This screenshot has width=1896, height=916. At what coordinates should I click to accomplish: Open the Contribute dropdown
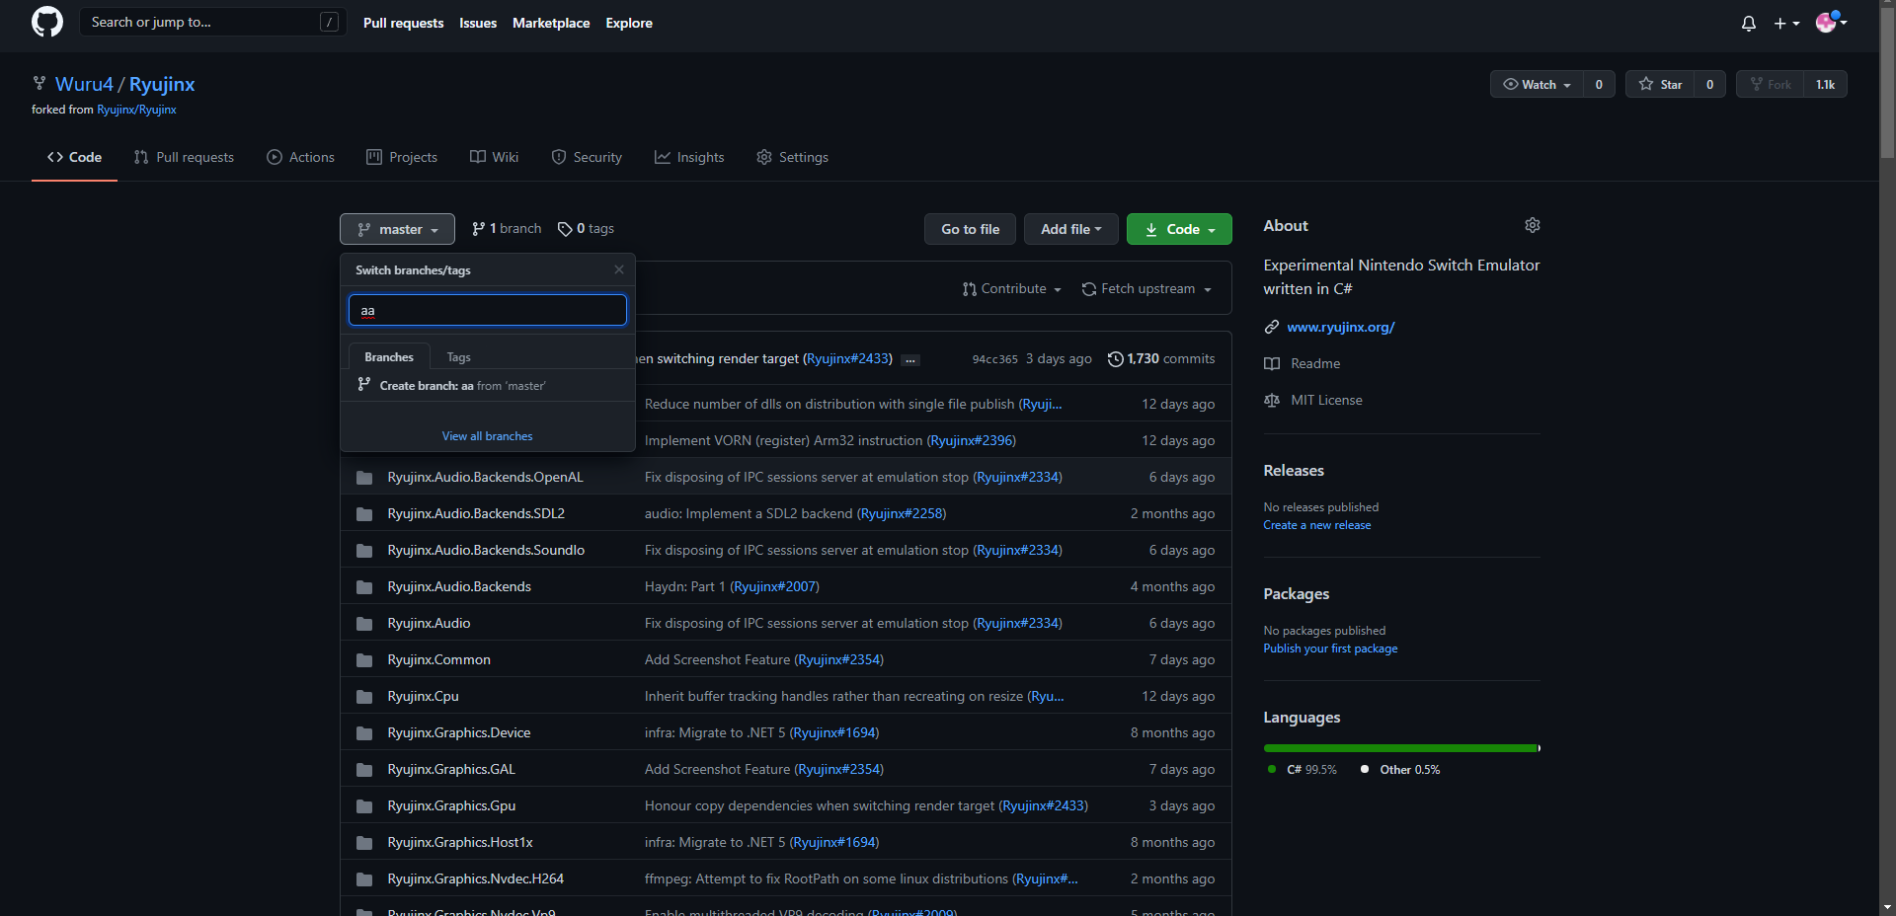(x=1012, y=288)
